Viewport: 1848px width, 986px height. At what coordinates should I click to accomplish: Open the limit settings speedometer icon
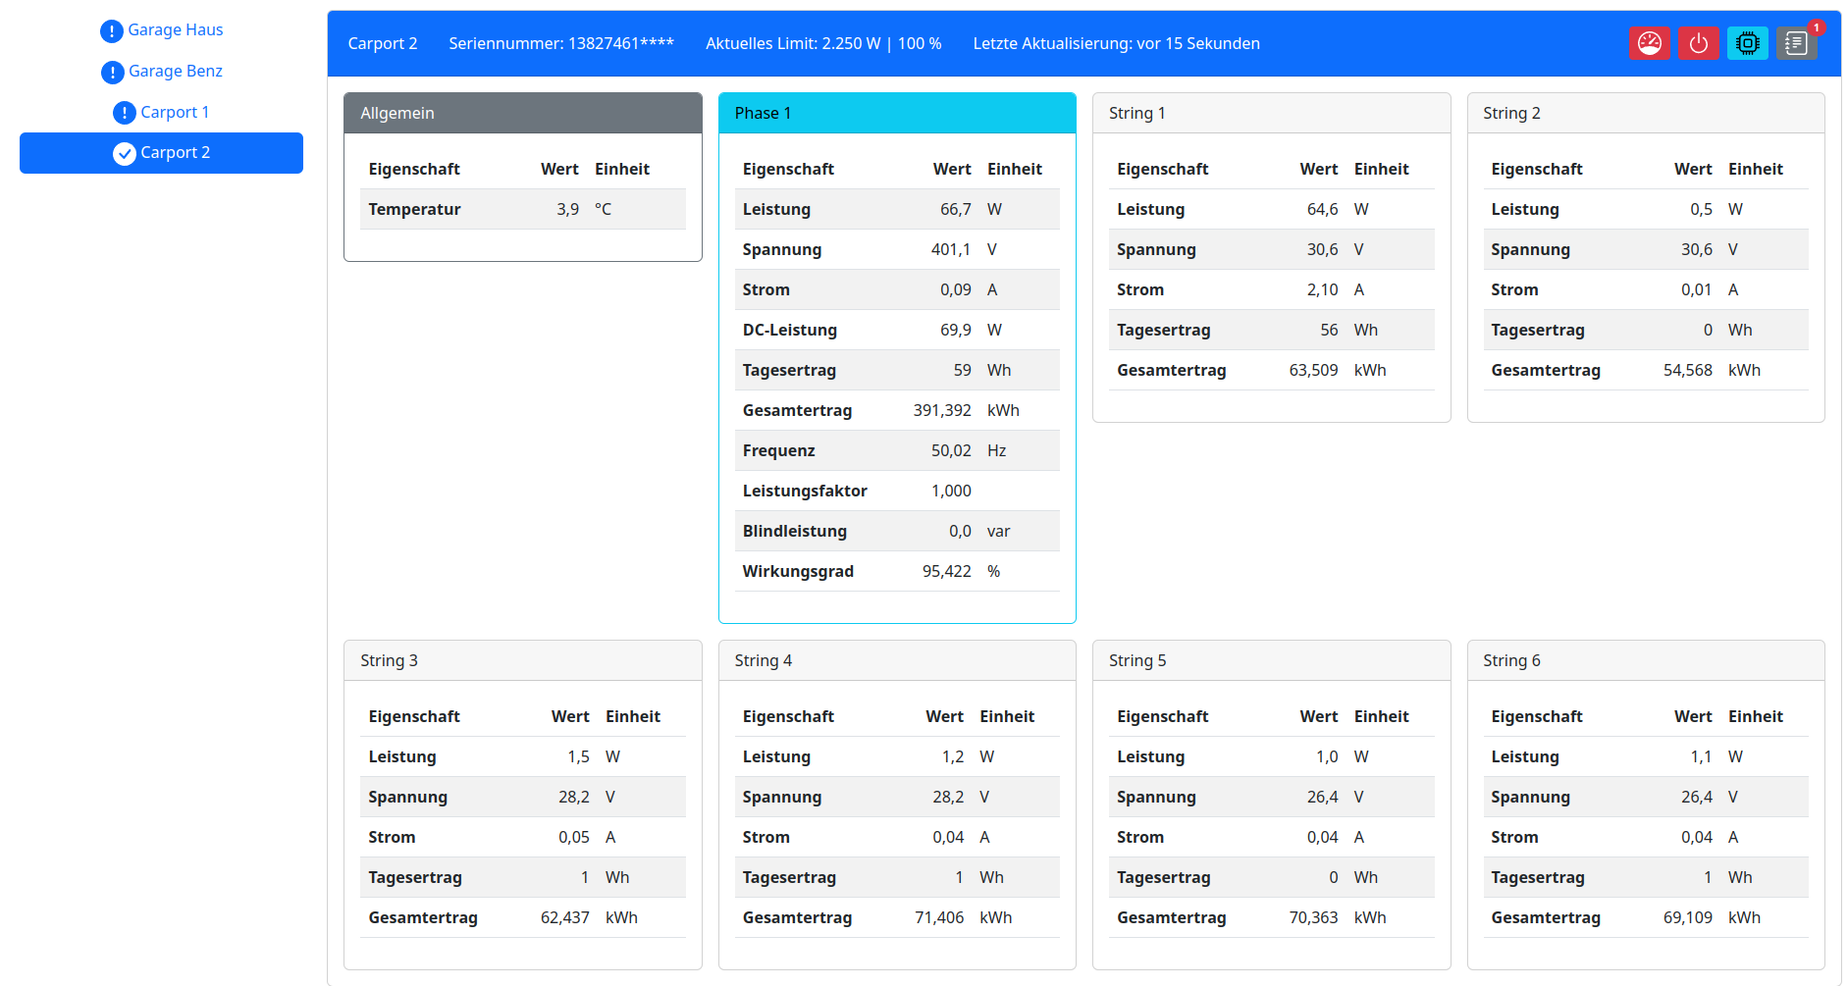coord(1649,43)
